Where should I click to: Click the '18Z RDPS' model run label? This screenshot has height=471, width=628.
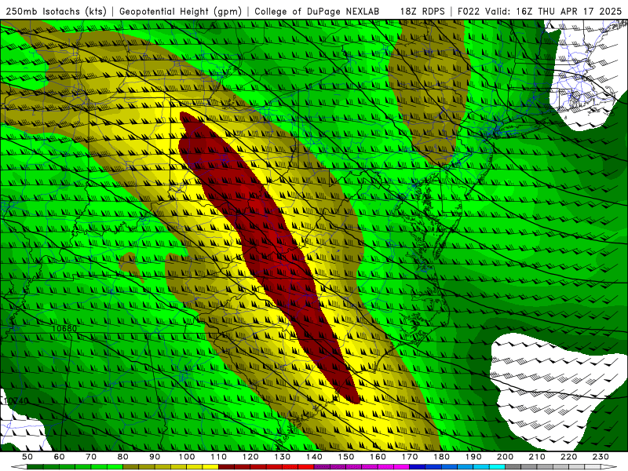pos(422,11)
